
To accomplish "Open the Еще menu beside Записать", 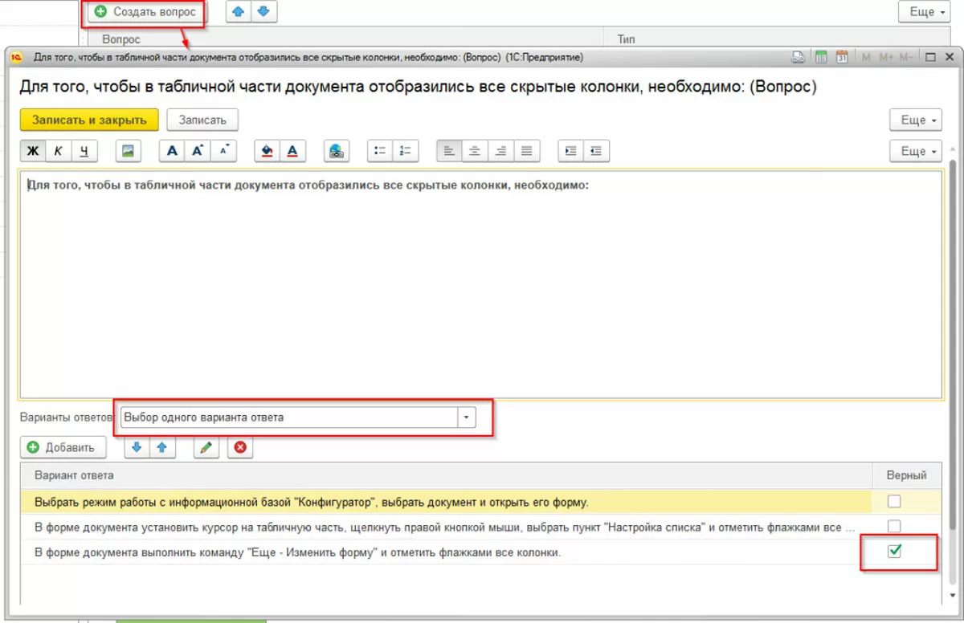I will [x=917, y=120].
